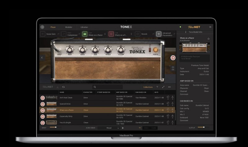This screenshot has height=147, width=248.
Task: Toggle the Reverb block
Action: (x=138, y=34)
